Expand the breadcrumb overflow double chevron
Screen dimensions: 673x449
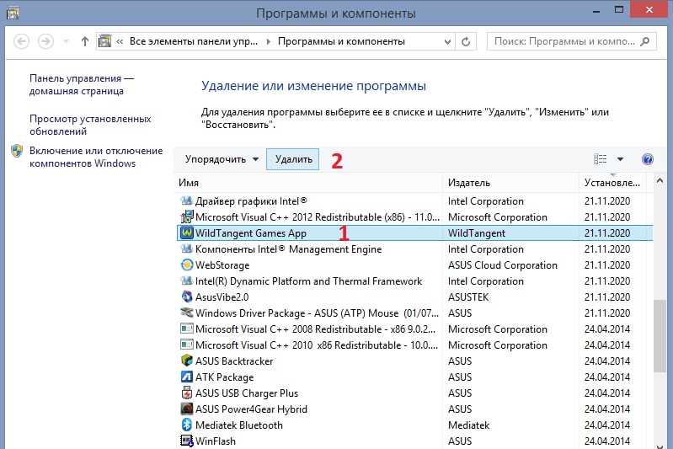[120, 41]
